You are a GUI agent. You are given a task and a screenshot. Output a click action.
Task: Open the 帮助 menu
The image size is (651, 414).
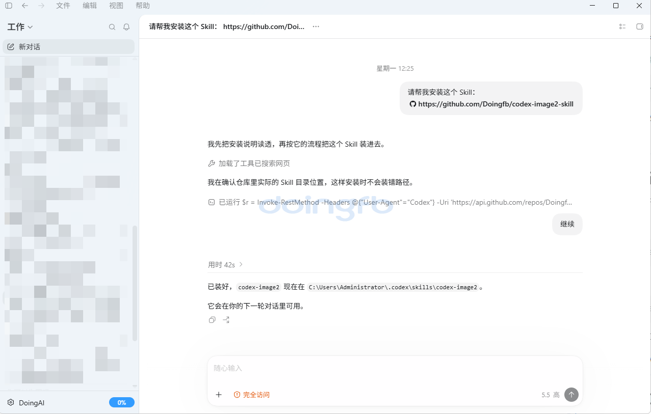pyautogui.click(x=143, y=6)
